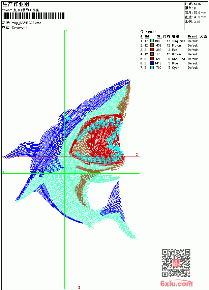Click the Turquoise color swatch in stop 1
The height and width of the screenshot is (290, 209).
pos(152,41)
